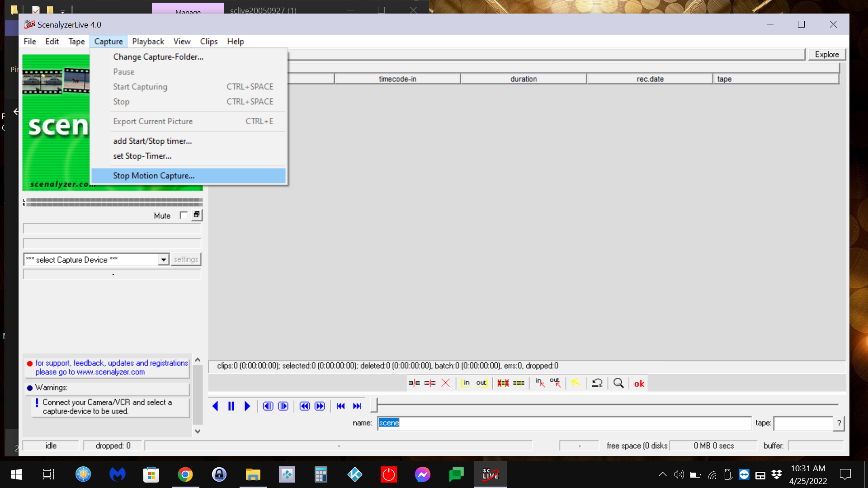This screenshot has height=488, width=868.
Task: Click the 'dropped: 0' status bar field
Action: (113, 446)
